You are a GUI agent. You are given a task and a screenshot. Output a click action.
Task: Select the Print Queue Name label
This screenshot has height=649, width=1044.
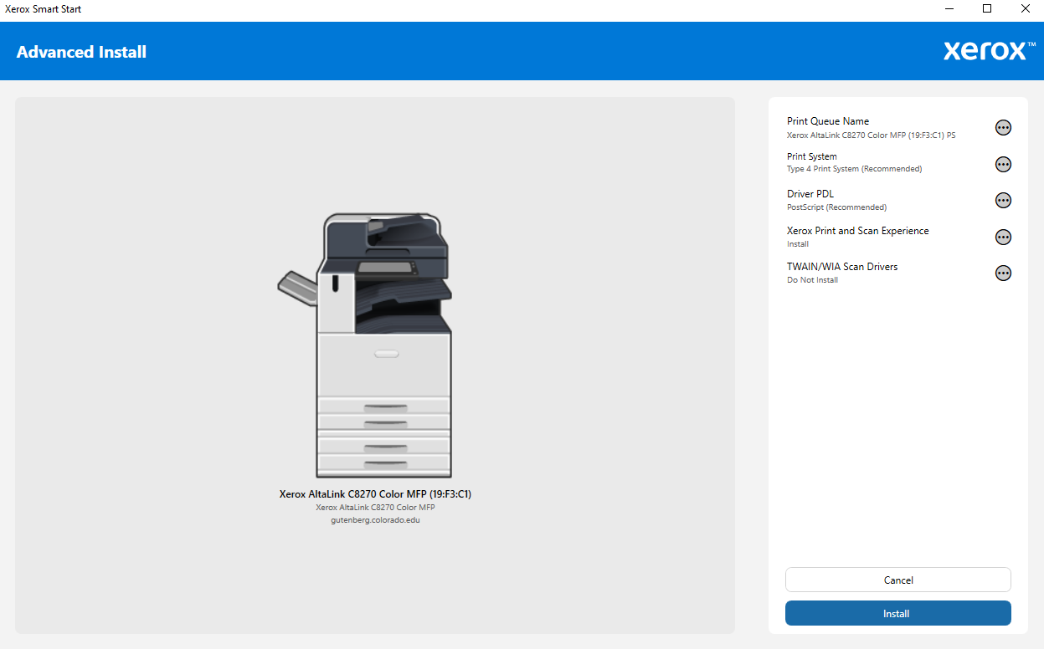point(827,121)
